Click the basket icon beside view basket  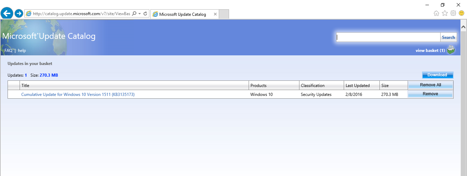pyautogui.click(x=451, y=50)
